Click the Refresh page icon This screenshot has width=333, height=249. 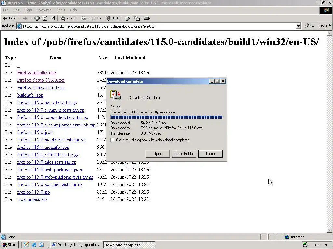45,18
